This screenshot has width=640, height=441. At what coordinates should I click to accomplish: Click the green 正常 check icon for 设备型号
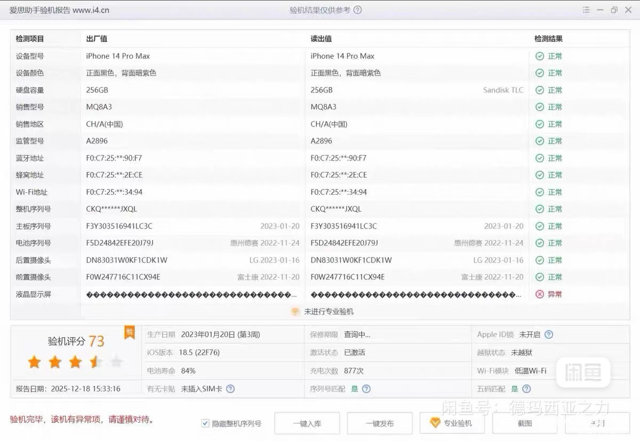(540, 56)
